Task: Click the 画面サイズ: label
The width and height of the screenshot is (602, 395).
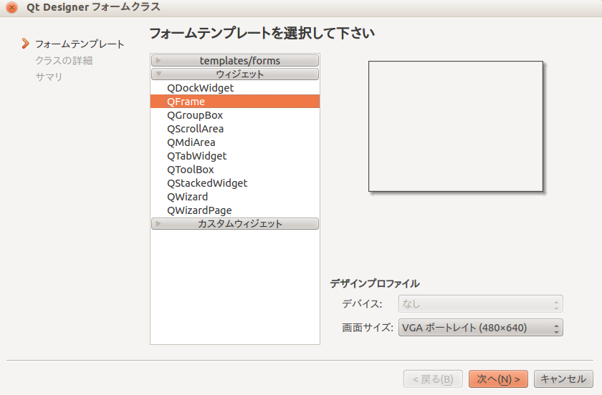Action: coord(368,328)
